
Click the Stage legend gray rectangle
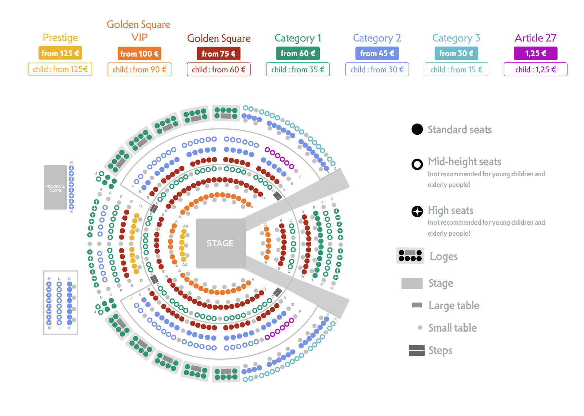tap(412, 283)
